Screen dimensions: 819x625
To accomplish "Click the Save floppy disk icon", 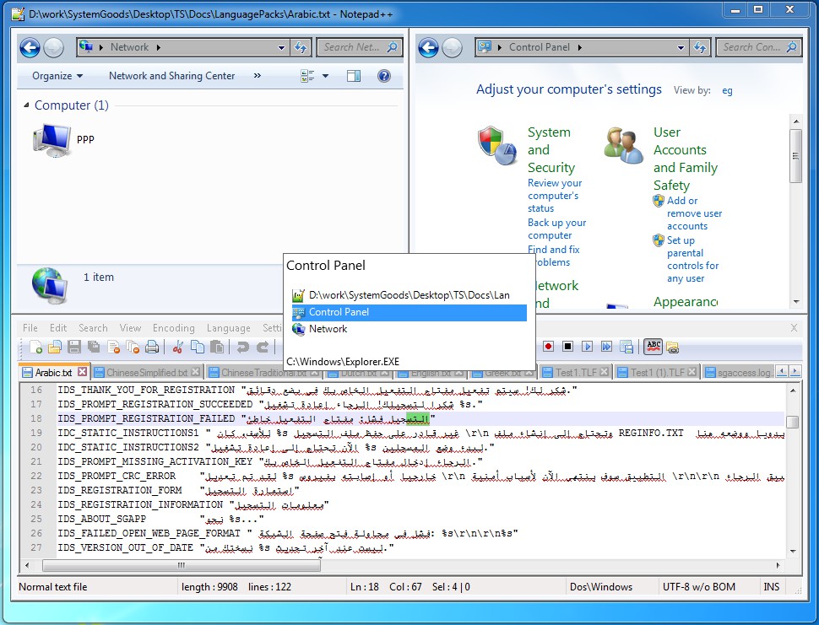I will point(73,347).
